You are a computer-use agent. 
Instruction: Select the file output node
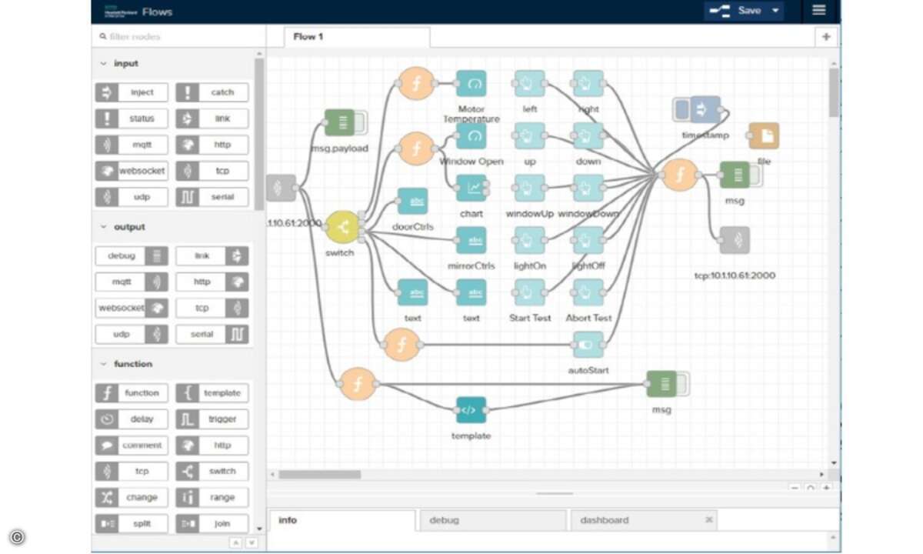click(x=763, y=136)
